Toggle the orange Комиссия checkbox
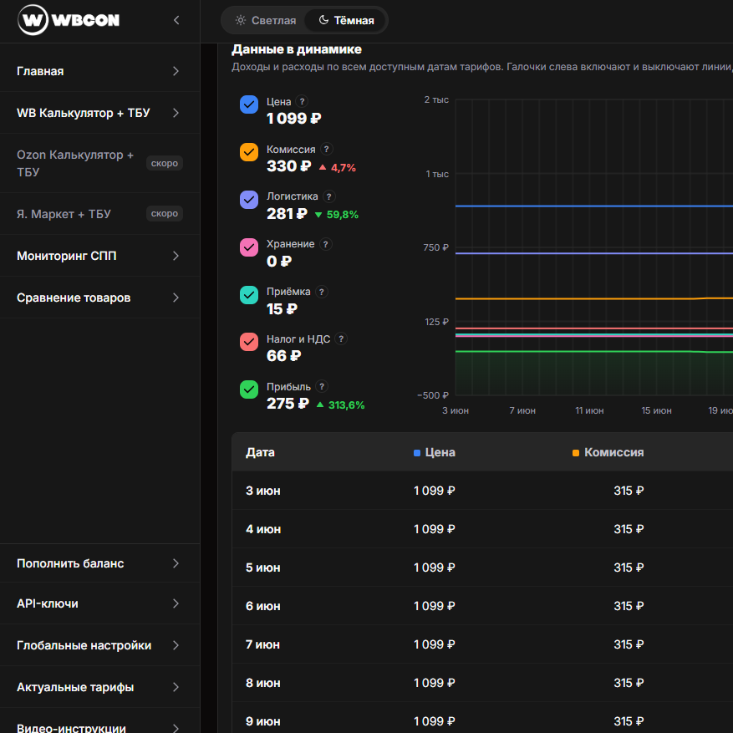 [249, 152]
